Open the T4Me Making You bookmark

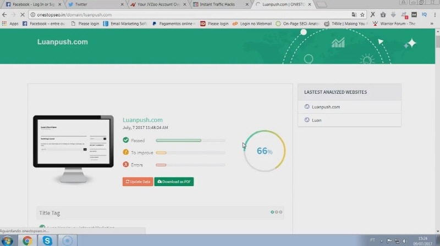click(346, 24)
